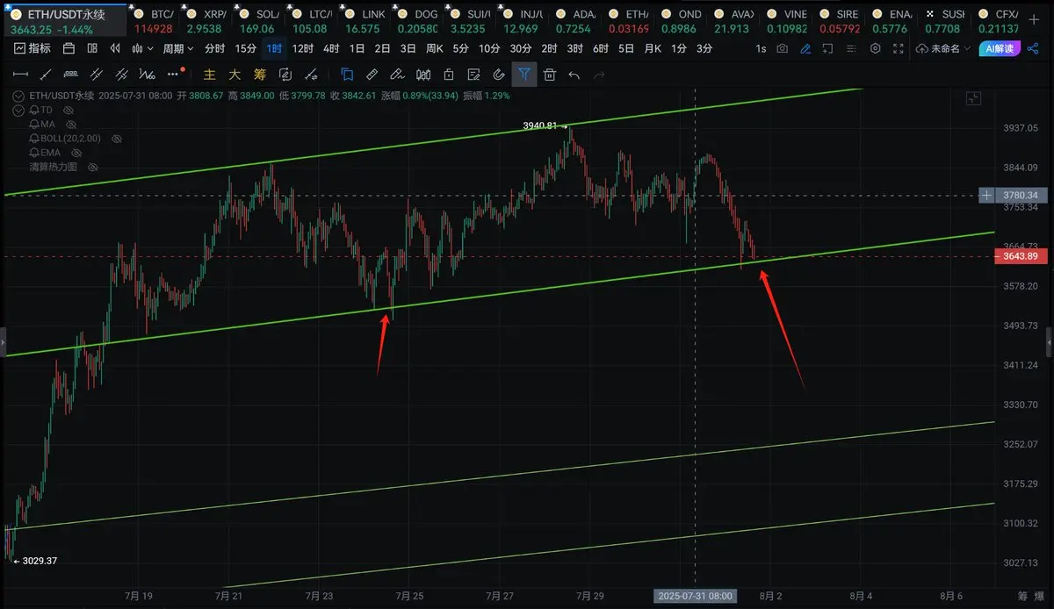Open the list lines menu icon

[x=852, y=49]
